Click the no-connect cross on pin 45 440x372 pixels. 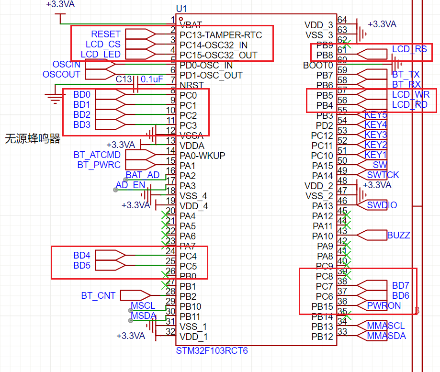347,215
